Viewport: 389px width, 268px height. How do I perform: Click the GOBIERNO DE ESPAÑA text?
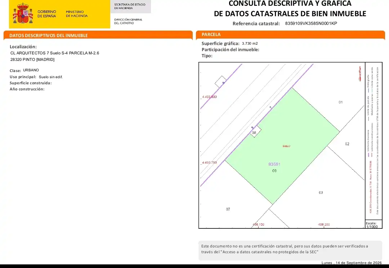[46, 14]
